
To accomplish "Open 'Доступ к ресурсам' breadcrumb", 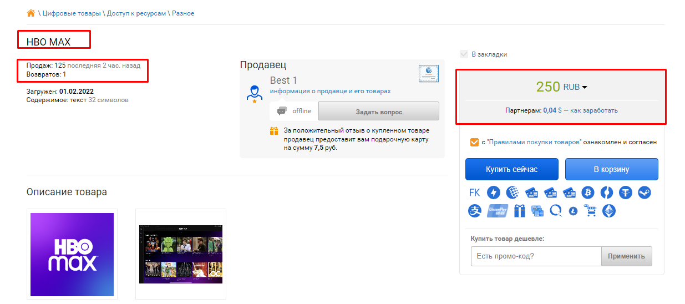I will [x=136, y=13].
